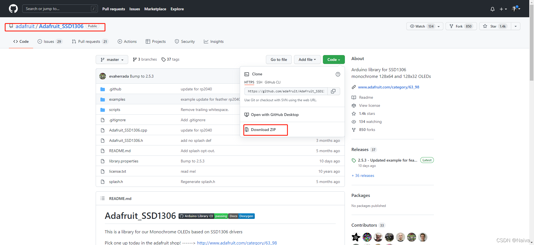Screen dimensions: 534x245
Task: Click the 2.5.3 latest release tag
Action: (387, 160)
